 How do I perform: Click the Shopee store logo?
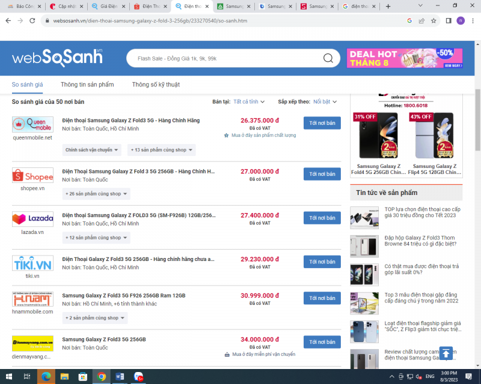coord(32,176)
